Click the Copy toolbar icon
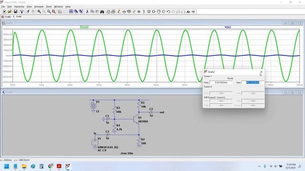 click(x=92, y=11)
